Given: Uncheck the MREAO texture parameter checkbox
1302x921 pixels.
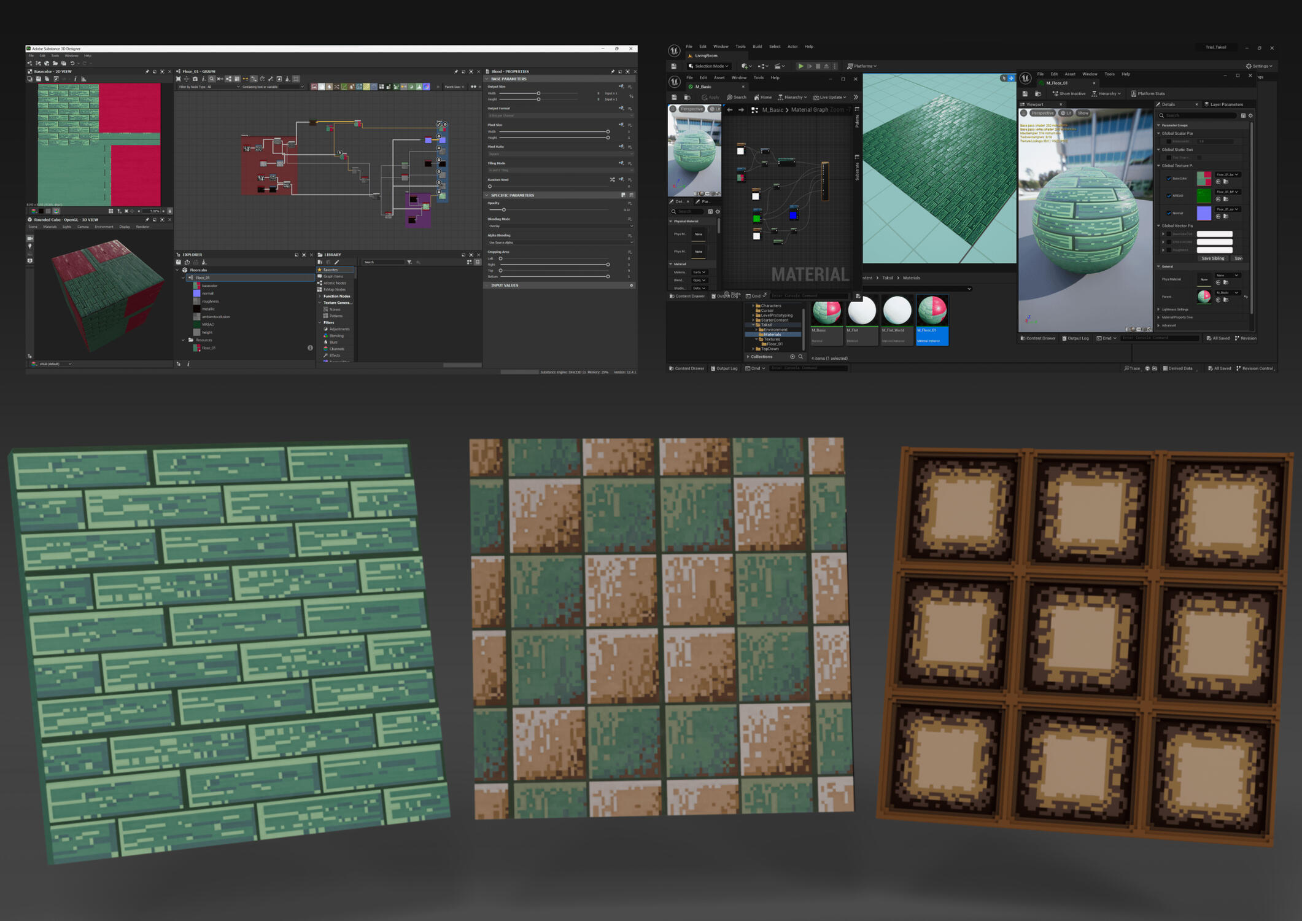Looking at the screenshot, I should pyautogui.click(x=1169, y=196).
